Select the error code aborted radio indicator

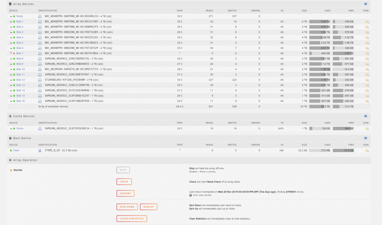click(x=191, y=195)
